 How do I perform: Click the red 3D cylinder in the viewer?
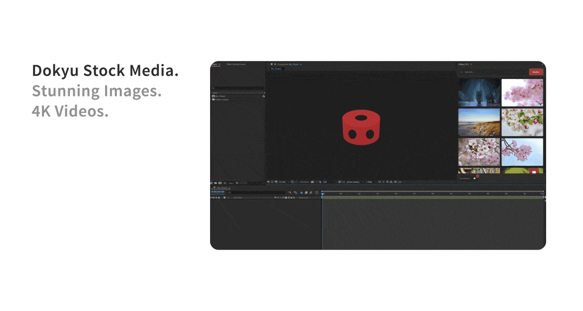(x=361, y=128)
